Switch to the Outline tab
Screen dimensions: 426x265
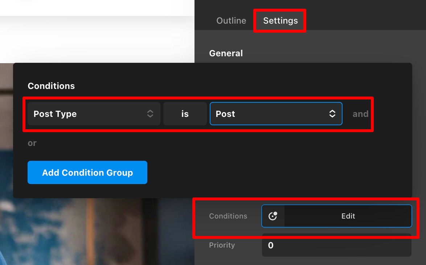pos(231,21)
